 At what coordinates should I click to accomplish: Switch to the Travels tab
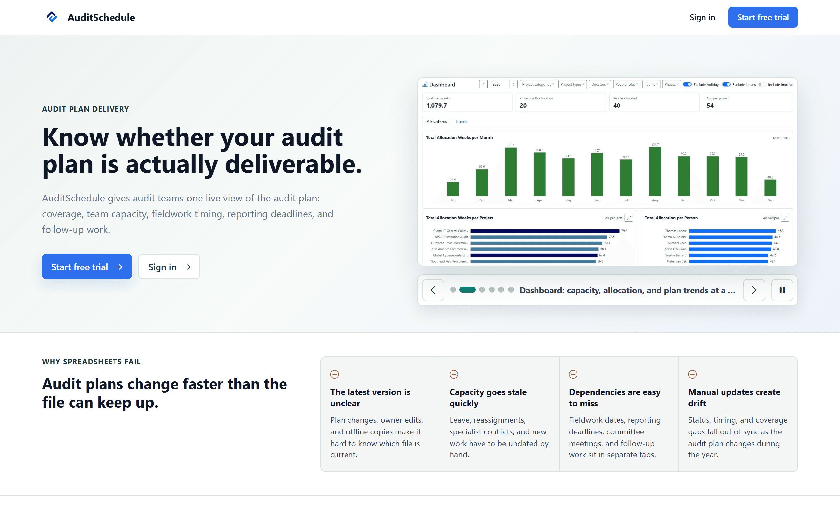[x=461, y=121]
